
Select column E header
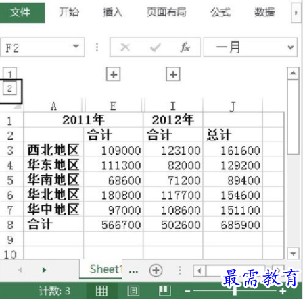(114, 106)
